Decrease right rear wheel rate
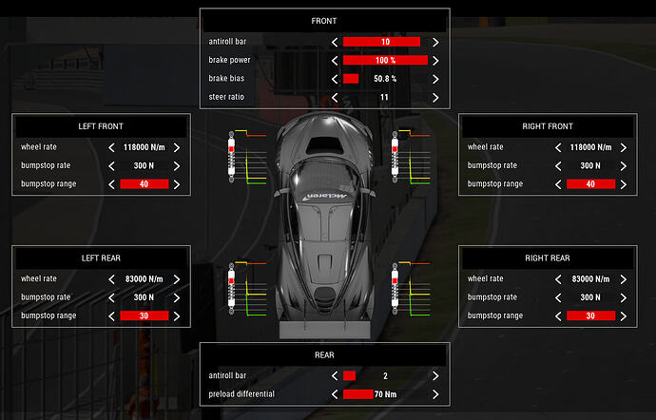Viewport: 656px width, 420px height. 558,279
